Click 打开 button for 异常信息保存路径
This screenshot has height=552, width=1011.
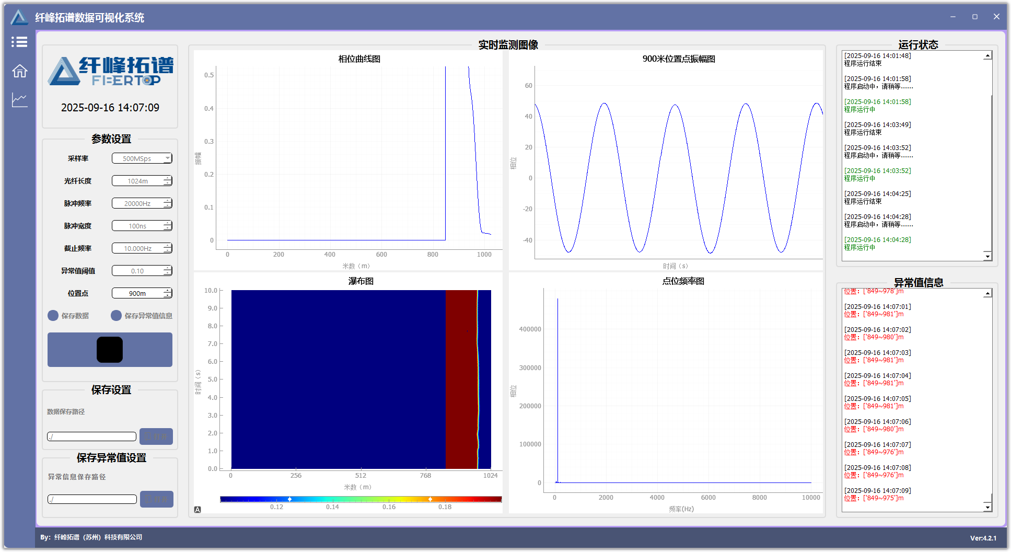156,499
